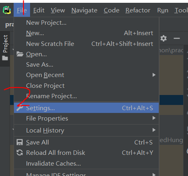
Task: Open the Refactor menu
Action: pos(138,10)
